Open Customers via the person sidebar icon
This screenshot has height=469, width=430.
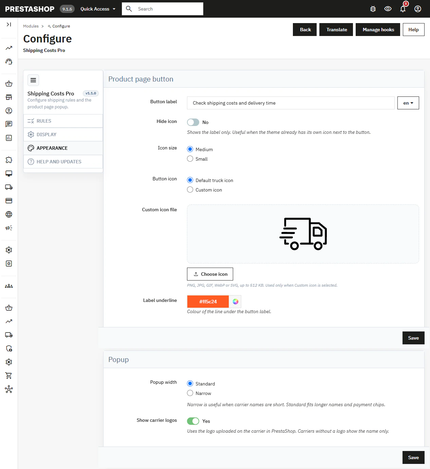tap(9, 111)
